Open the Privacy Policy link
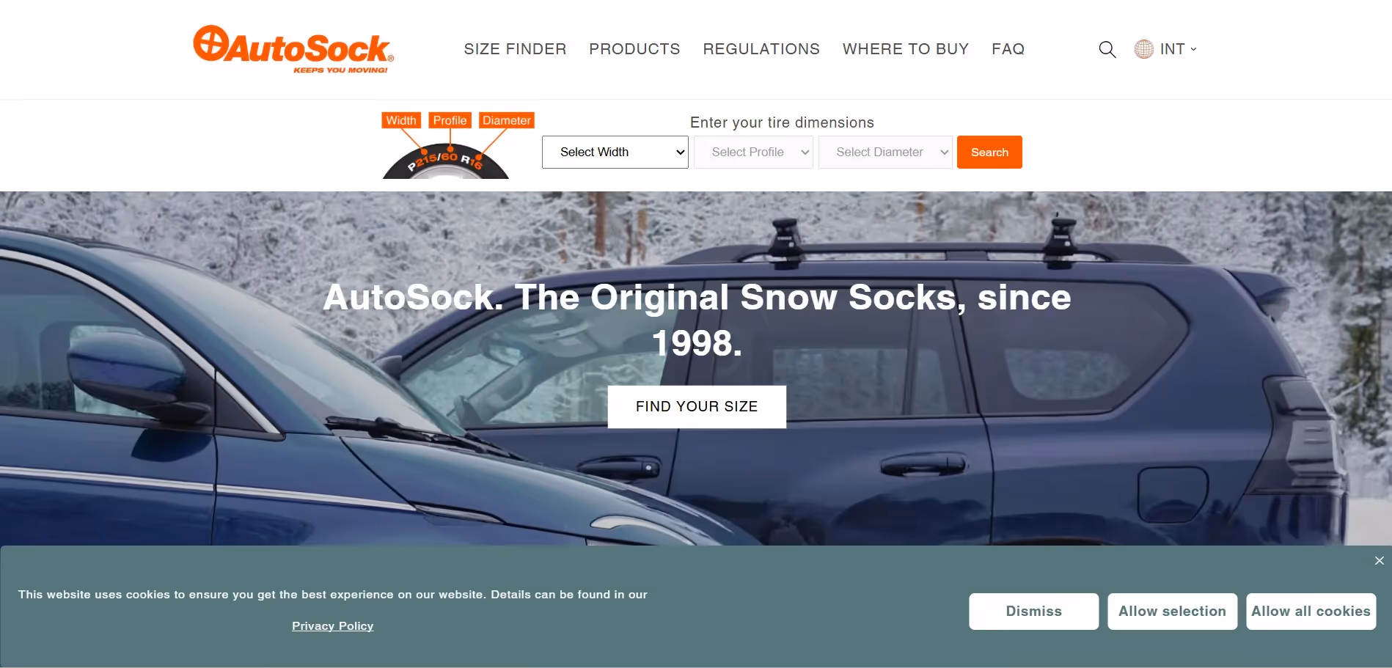Screen dimensions: 1392x668 (332, 625)
